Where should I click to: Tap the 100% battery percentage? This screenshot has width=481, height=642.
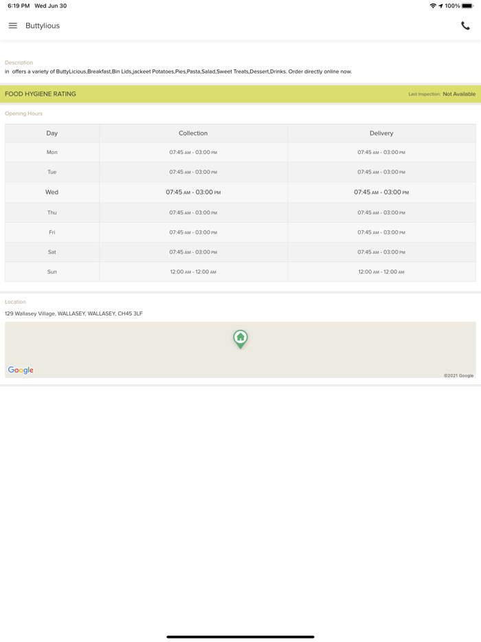452,5
